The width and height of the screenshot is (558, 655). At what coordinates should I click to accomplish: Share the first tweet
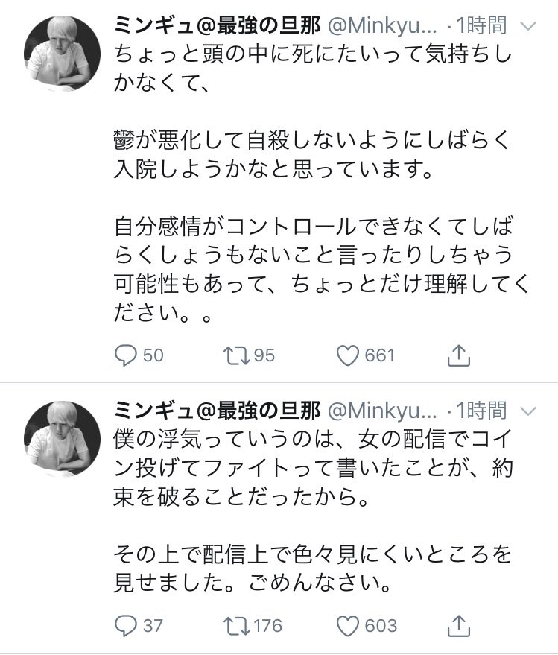pyautogui.click(x=460, y=355)
